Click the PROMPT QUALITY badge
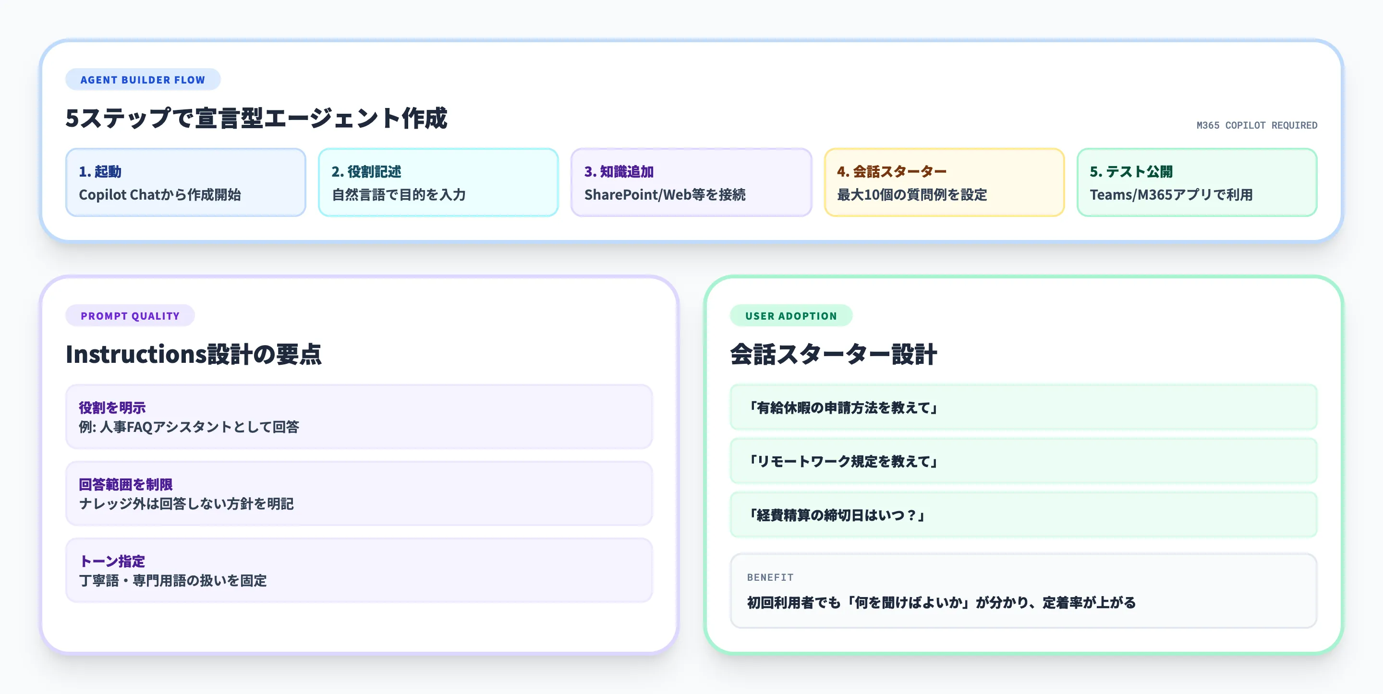 tap(130, 316)
